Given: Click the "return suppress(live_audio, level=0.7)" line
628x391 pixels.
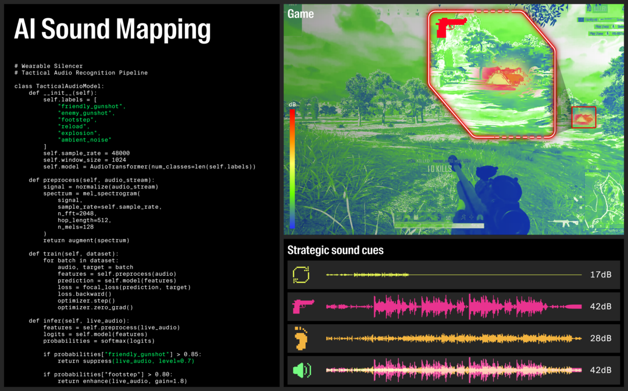Looking at the screenshot, I should 126,361.
